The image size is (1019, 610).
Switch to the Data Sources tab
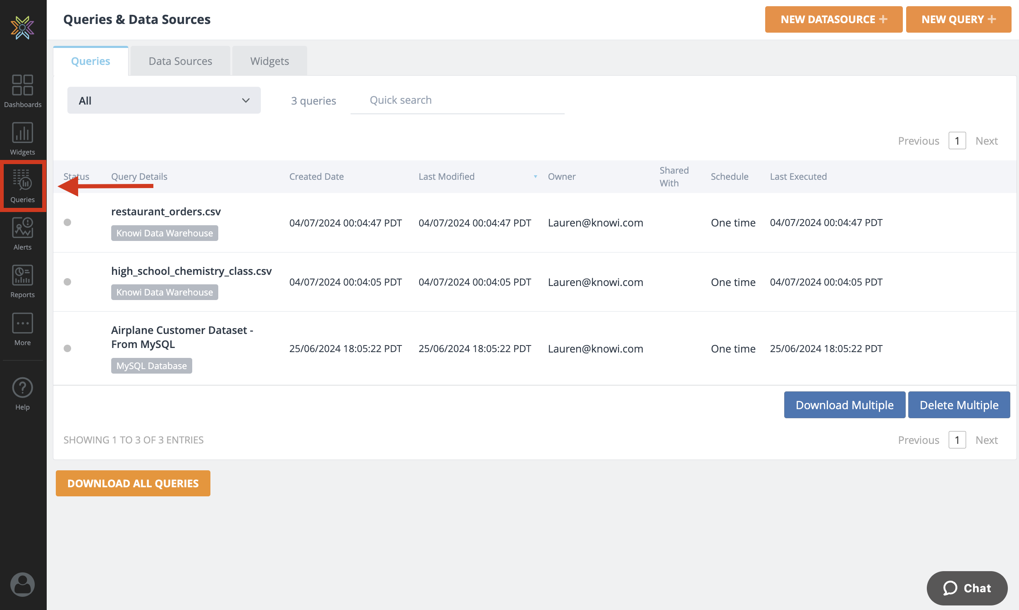point(180,61)
